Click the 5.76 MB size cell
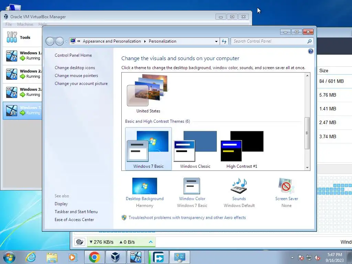This screenshot has height=264, width=352. pos(328,95)
